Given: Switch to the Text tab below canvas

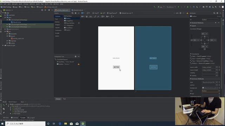Looking at the screenshot, I should tap(64, 99).
